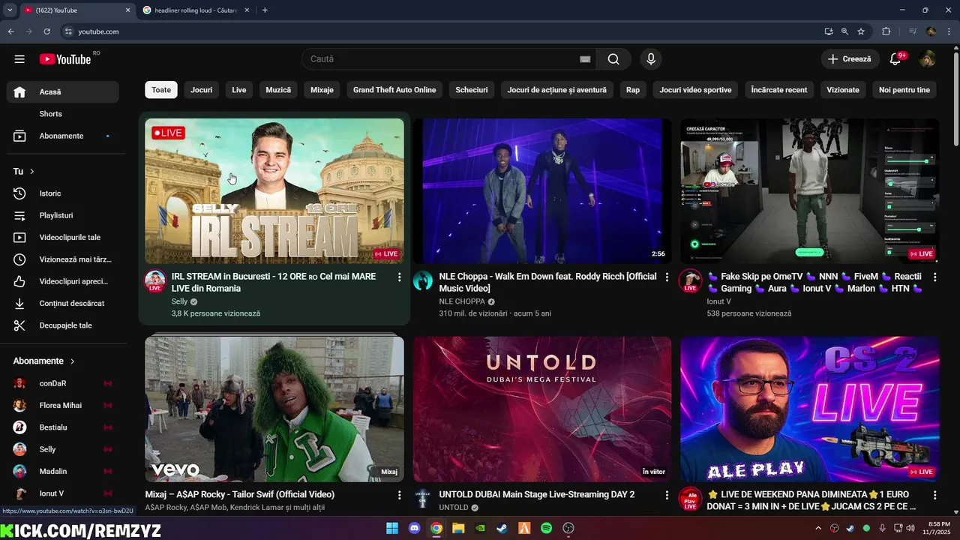
Task: Select the Mixaje filter chip
Action: (x=322, y=90)
